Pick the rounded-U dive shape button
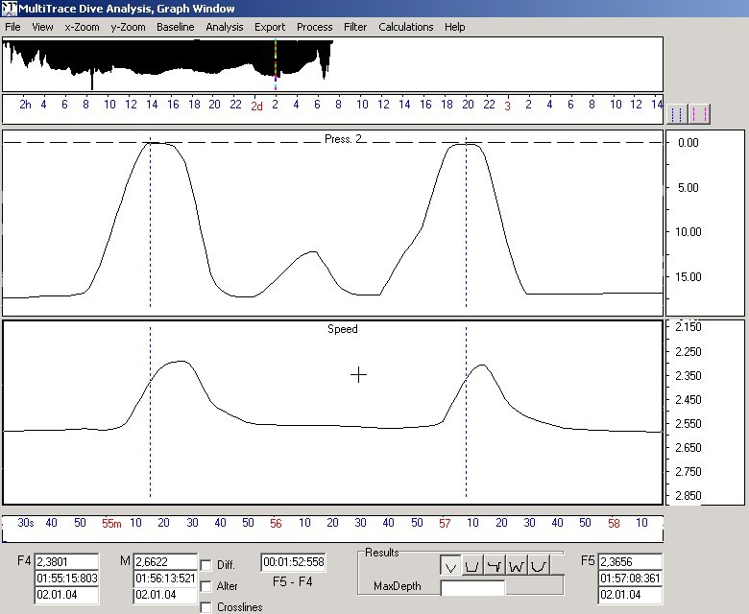The image size is (749, 614). pos(540,567)
